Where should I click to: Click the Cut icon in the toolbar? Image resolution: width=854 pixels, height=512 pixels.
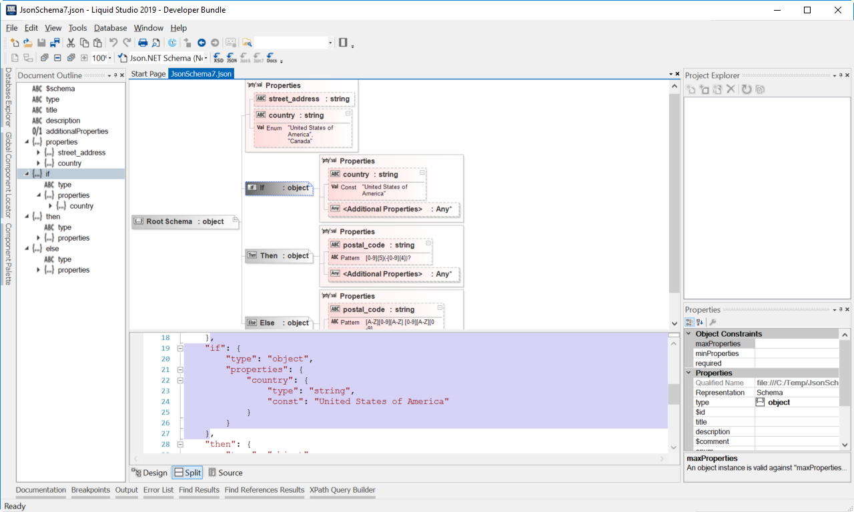coord(70,42)
